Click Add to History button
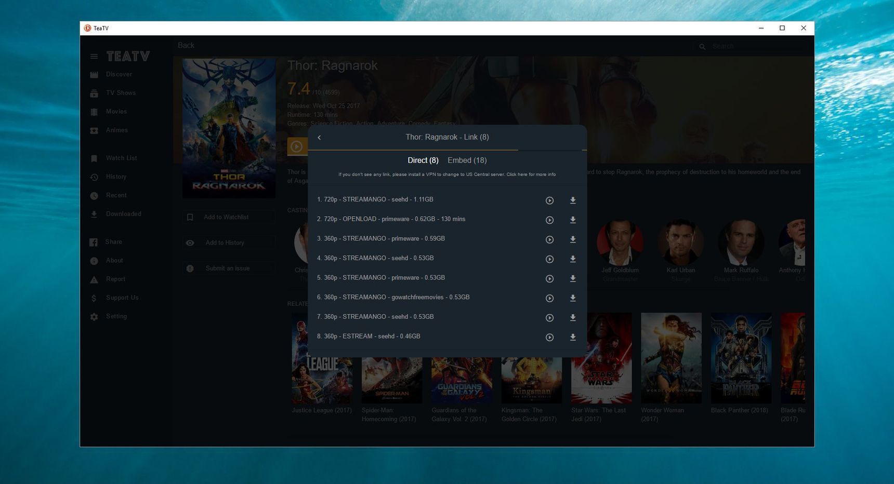 tap(229, 243)
